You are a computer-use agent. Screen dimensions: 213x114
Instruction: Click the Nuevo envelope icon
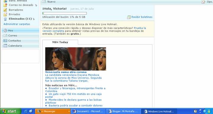click(44, 2)
